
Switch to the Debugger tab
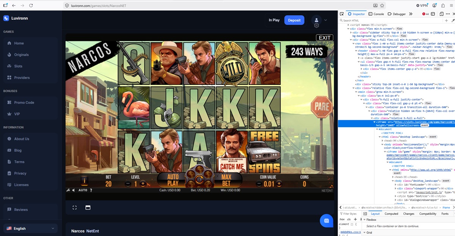[397, 14]
